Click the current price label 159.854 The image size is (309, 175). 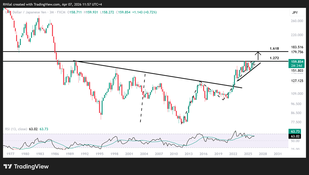[x=295, y=61]
